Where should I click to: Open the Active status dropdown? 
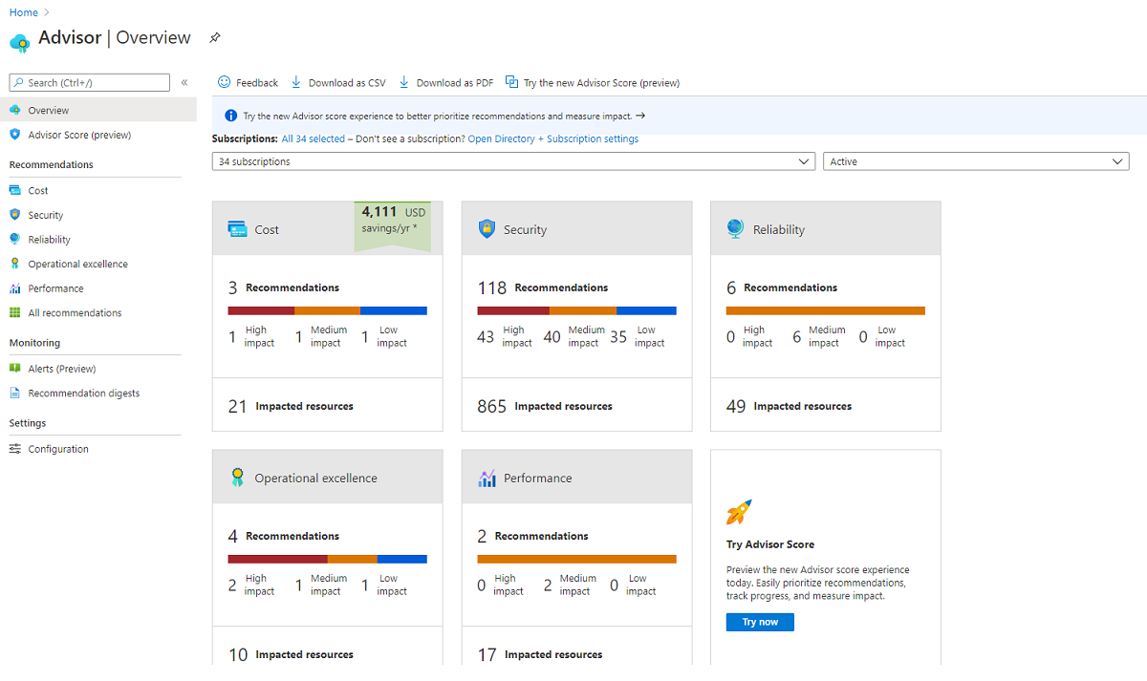(x=976, y=161)
